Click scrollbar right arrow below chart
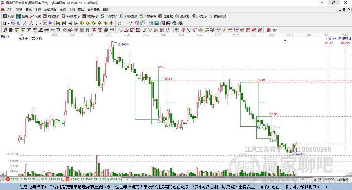The image size is (352, 190). 302,179
